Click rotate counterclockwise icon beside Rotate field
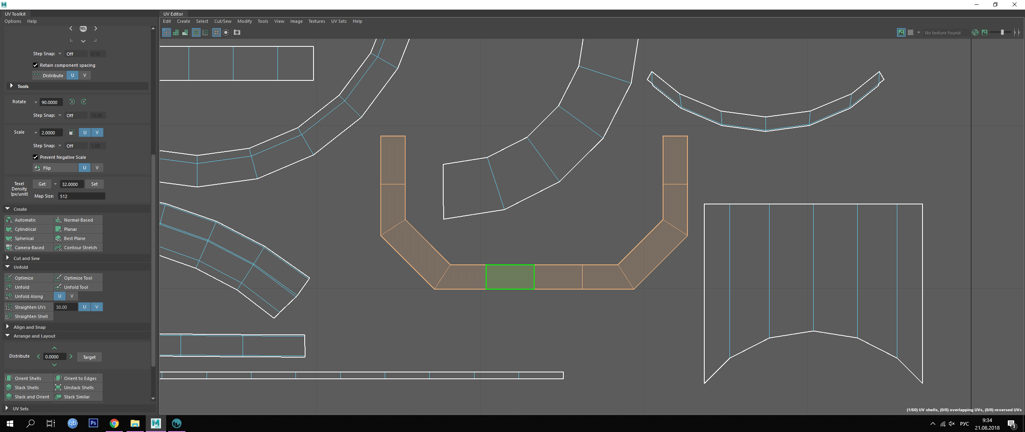 pyautogui.click(x=72, y=102)
